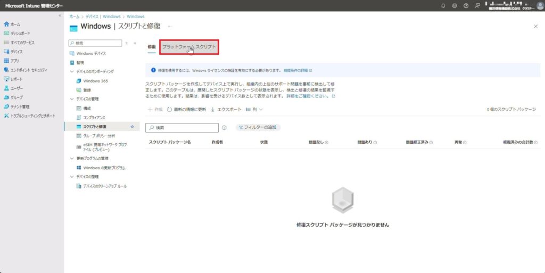Viewport: 545px width, 273px height.
Task: Click 作成 button
Action: coord(155,110)
